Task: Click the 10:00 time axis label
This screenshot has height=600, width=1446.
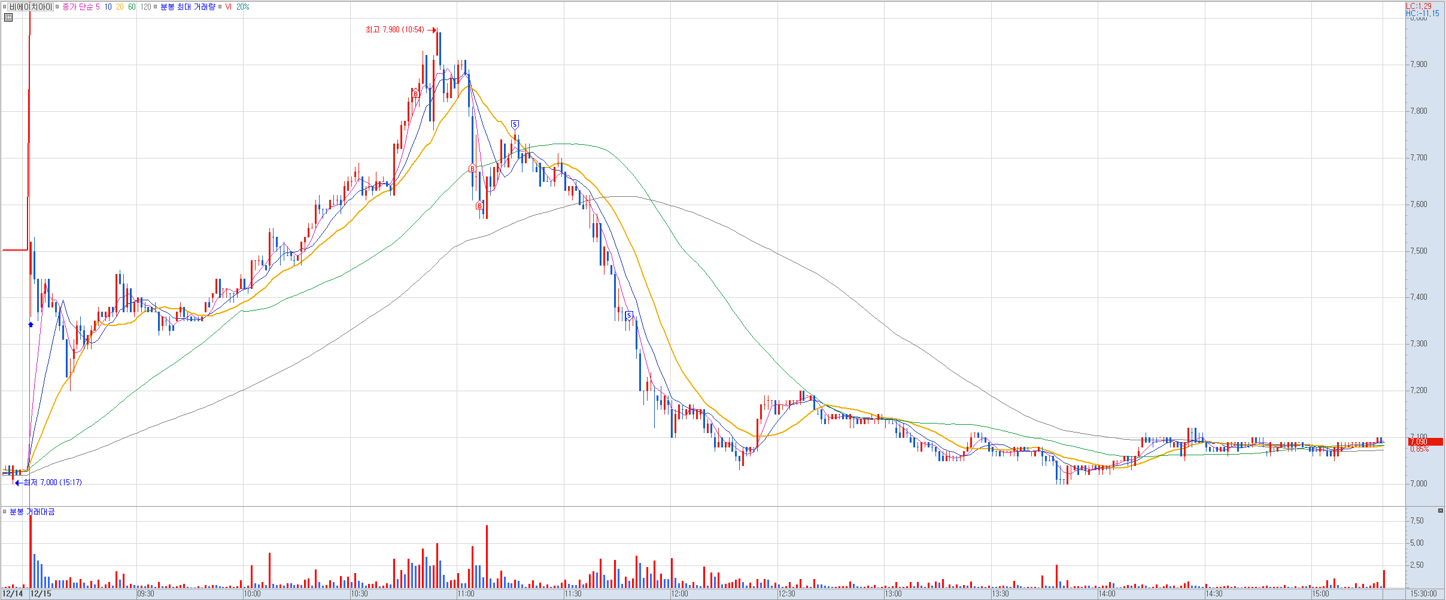Action: coord(253,594)
